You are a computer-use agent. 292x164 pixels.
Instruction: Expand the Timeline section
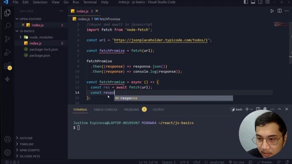click(x=17, y=144)
